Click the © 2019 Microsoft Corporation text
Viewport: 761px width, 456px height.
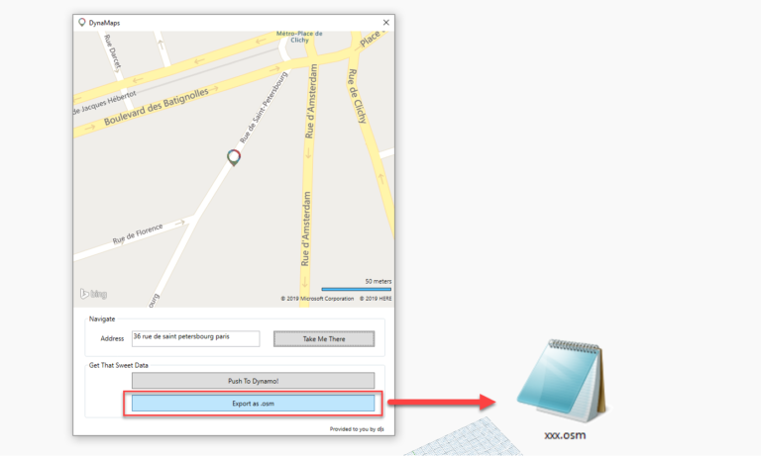[317, 299]
